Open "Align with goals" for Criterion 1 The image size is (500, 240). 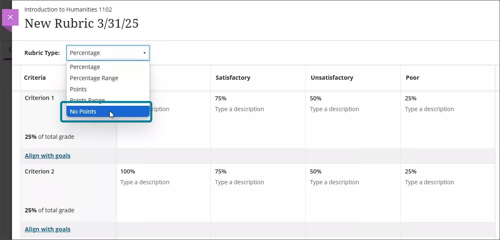click(48, 155)
